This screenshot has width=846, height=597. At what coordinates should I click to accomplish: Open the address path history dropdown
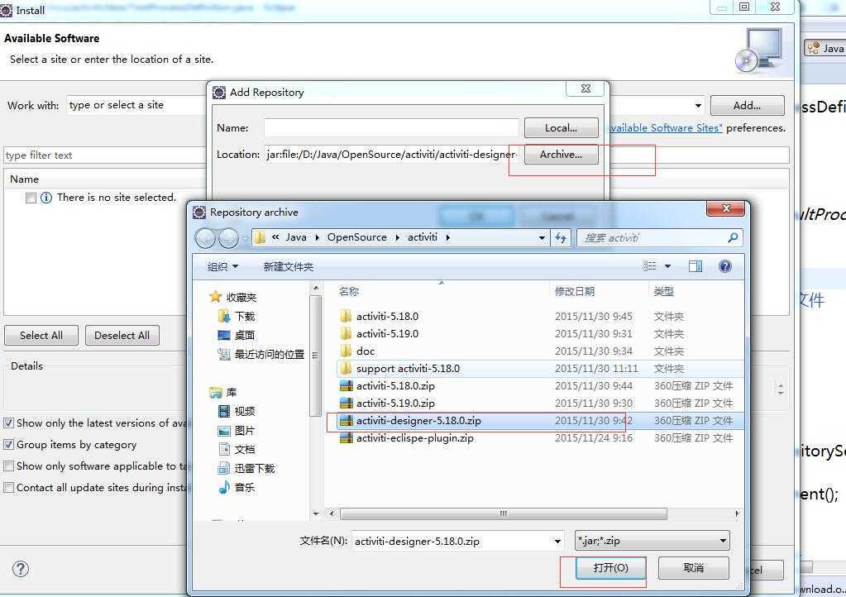(x=542, y=237)
